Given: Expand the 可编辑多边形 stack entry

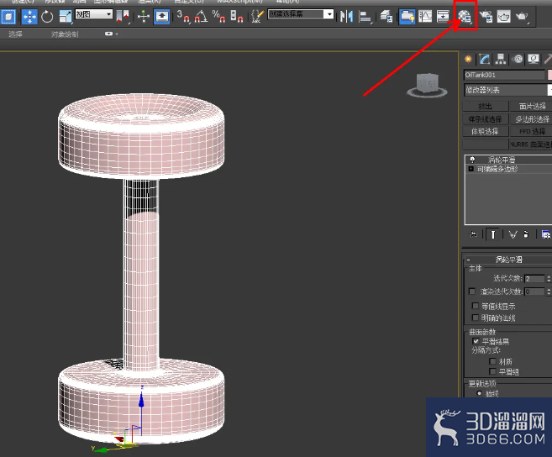Looking at the screenshot, I should coord(471,170).
